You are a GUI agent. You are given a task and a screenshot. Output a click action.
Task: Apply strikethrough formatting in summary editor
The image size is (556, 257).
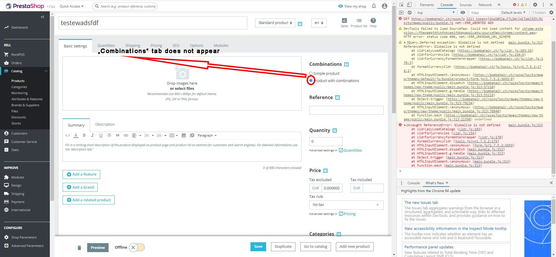[109, 135]
